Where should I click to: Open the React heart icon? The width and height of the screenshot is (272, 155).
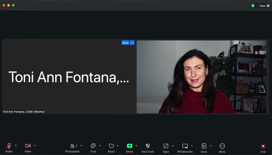(x=111, y=146)
